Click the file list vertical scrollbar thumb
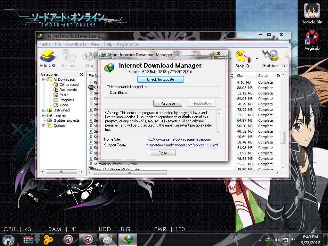This screenshot has width=328, height=246. pyautogui.click(x=283, y=137)
